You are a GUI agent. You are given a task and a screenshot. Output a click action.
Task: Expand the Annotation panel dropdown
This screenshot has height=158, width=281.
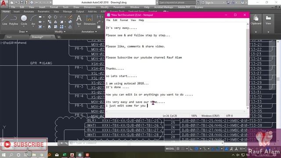click(x=89, y=32)
